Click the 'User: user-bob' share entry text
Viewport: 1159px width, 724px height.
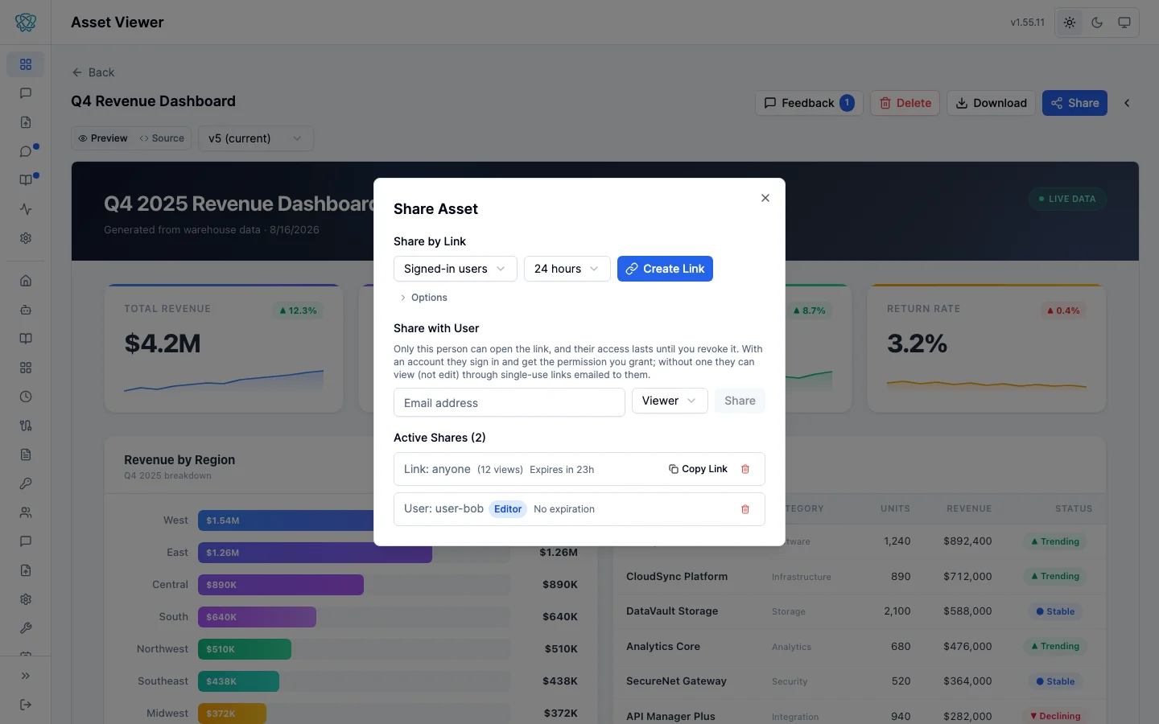[443, 509]
